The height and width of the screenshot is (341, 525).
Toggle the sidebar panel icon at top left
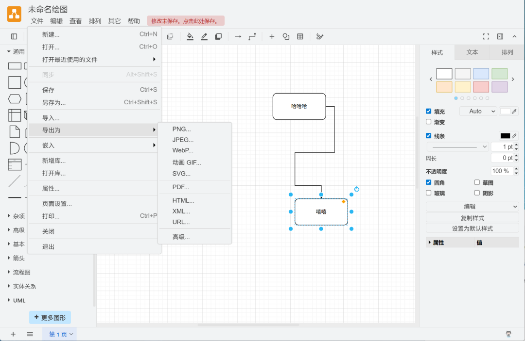click(14, 36)
